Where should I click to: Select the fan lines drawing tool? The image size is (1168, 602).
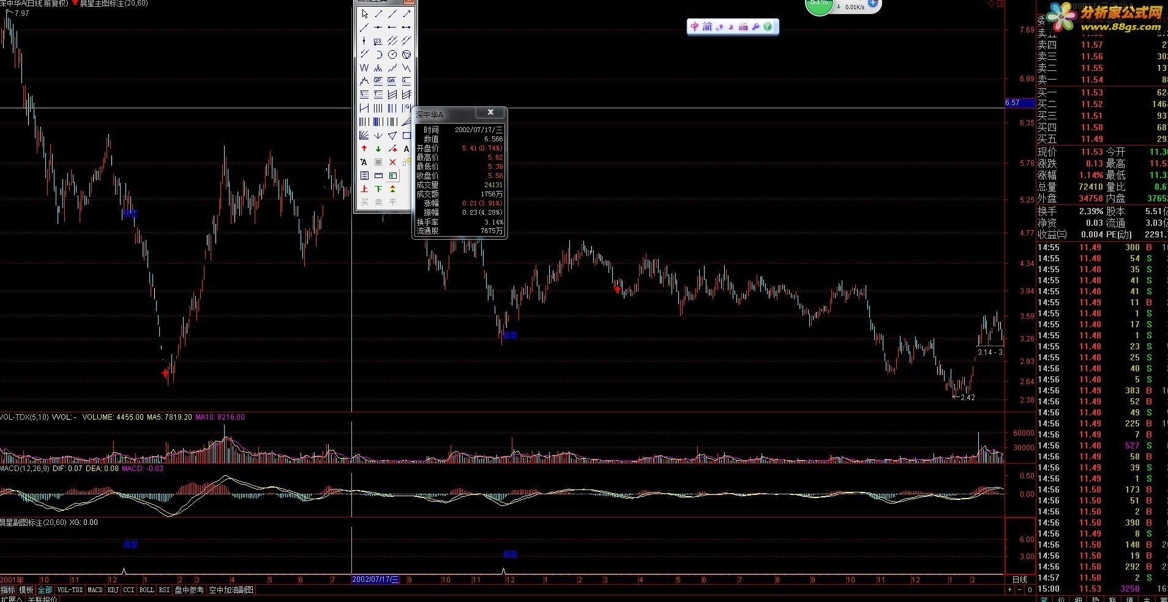[x=364, y=135]
